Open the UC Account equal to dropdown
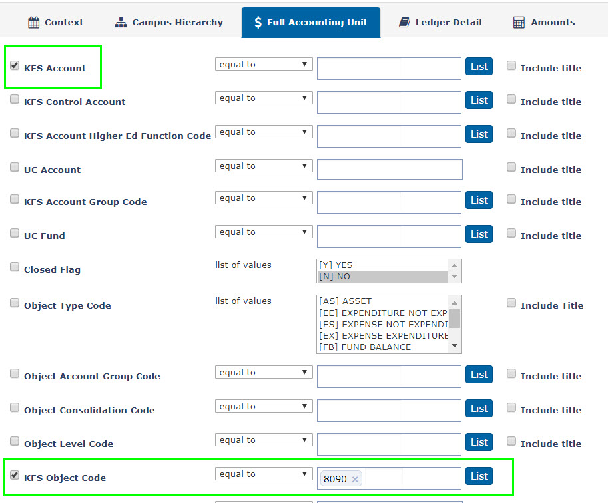The width and height of the screenshot is (608, 503). pyautogui.click(x=264, y=166)
